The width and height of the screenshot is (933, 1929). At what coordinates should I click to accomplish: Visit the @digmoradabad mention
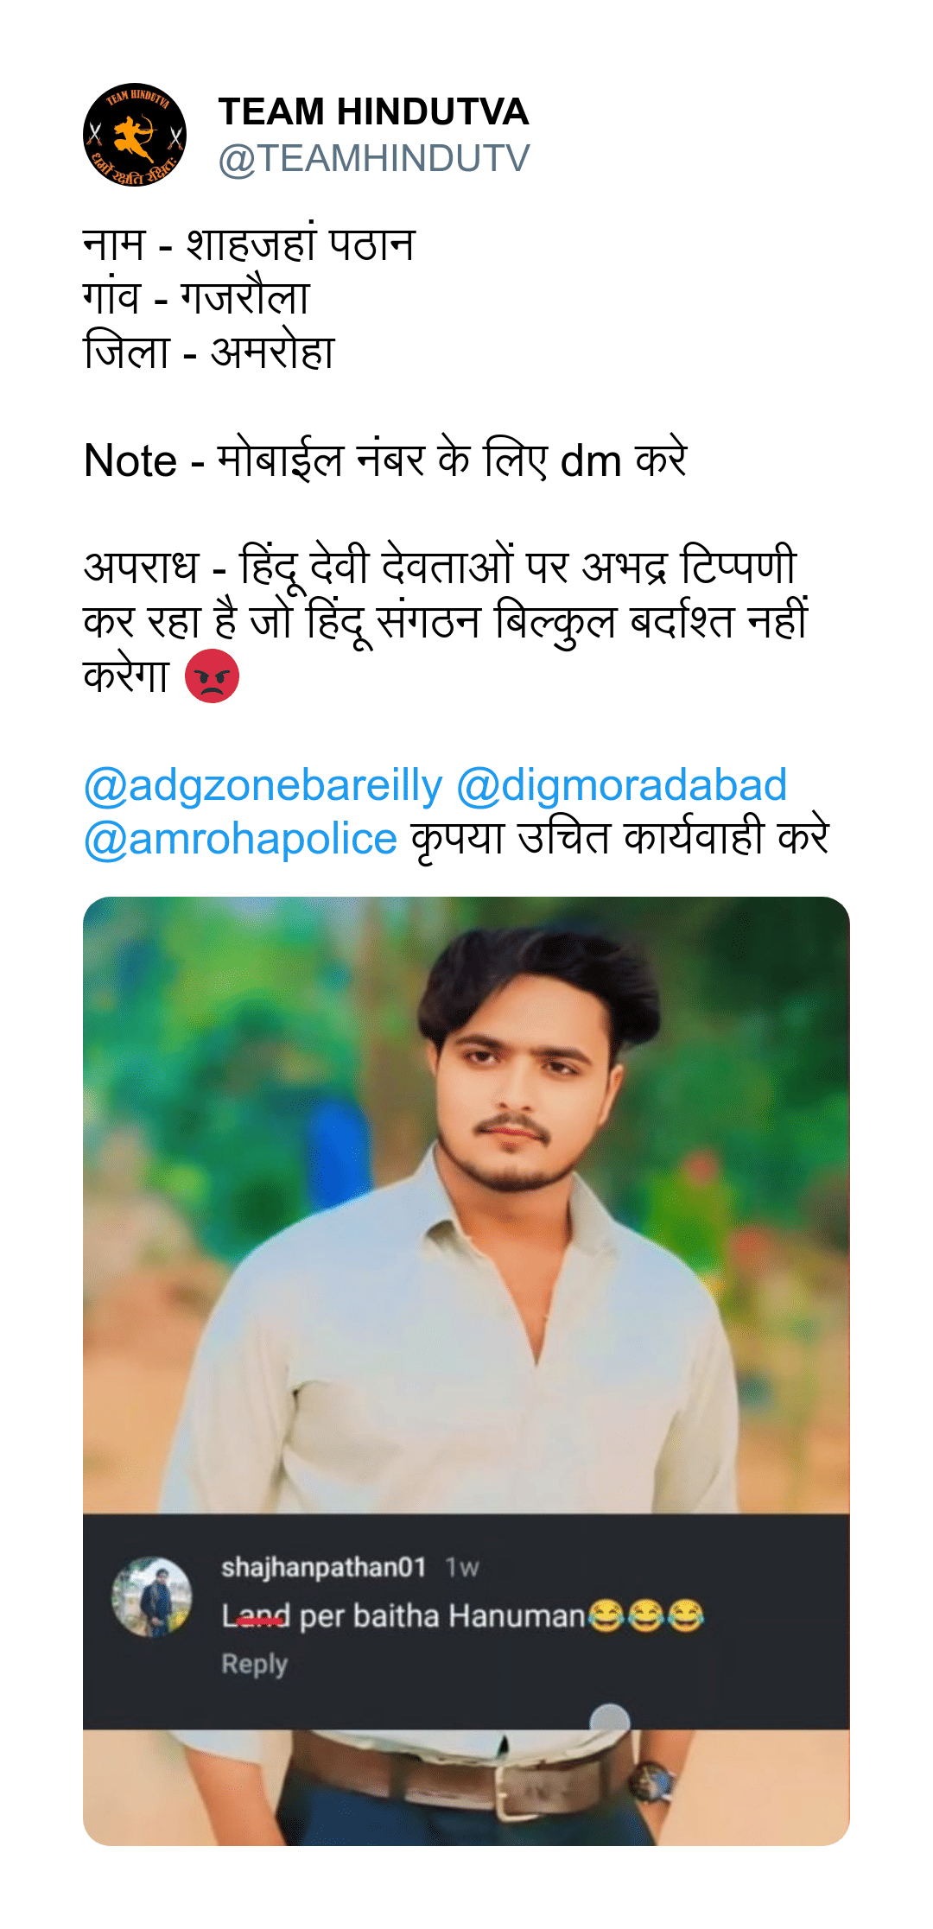pos(621,785)
